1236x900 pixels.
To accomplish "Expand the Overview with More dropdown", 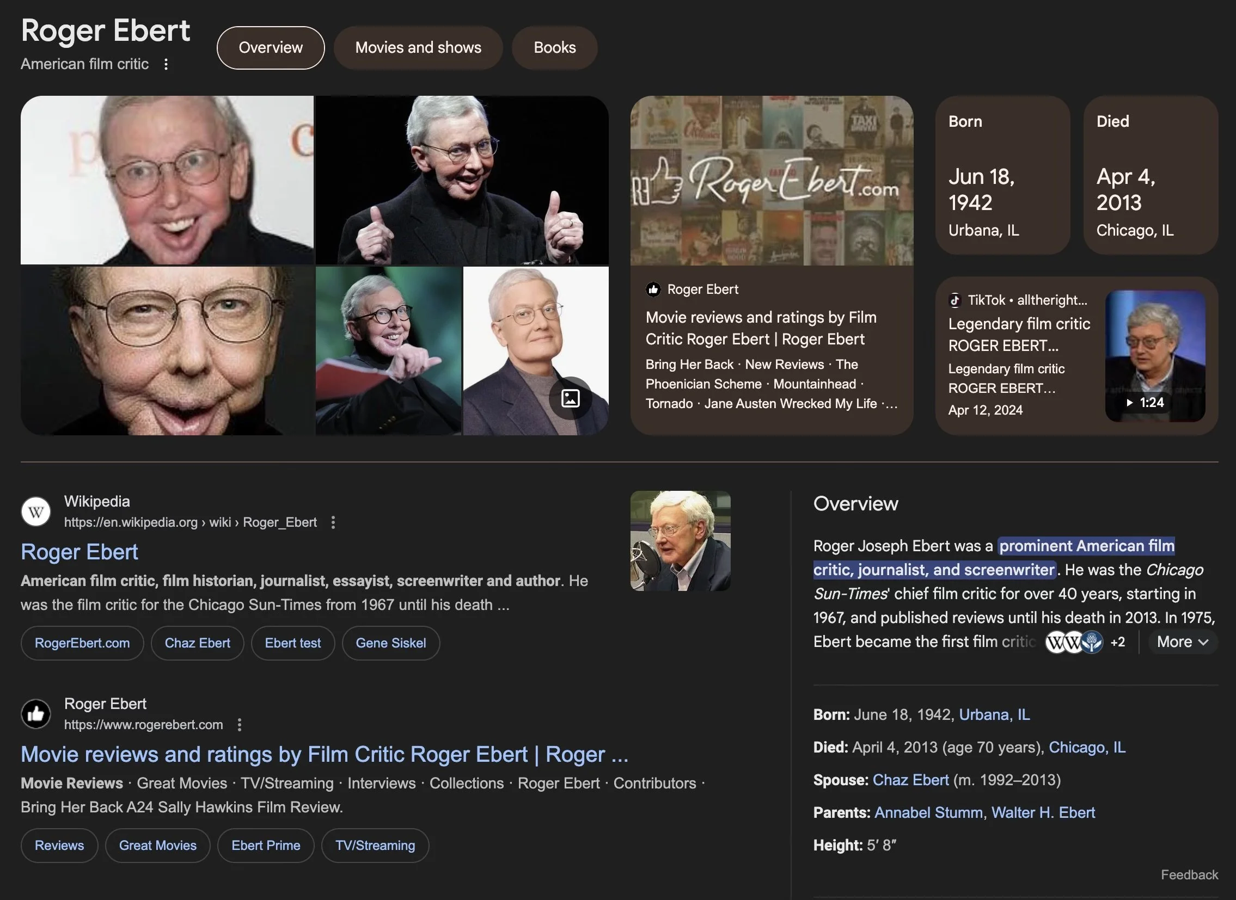I will pos(1182,642).
